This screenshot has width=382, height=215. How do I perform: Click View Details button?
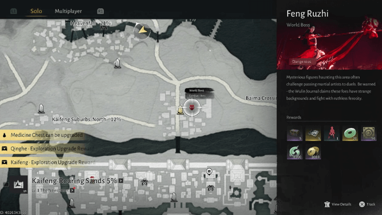338,204
